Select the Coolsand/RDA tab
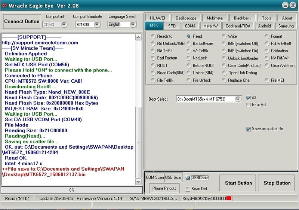This screenshot has height=210, width=299. [238, 26]
